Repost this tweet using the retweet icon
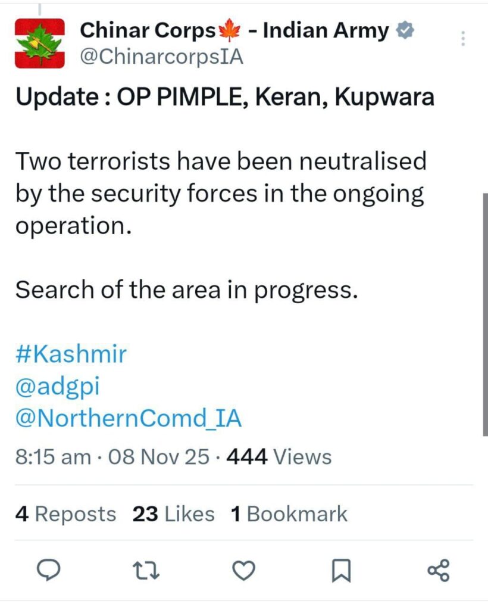The width and height of the screenshot is (488, 610). pyautogui.click(x=146, y=572)
